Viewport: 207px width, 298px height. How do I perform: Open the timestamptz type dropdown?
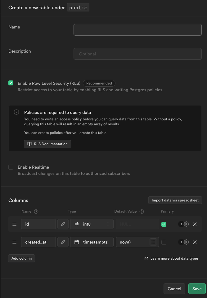pyautogui.click(x=91, y=242)
